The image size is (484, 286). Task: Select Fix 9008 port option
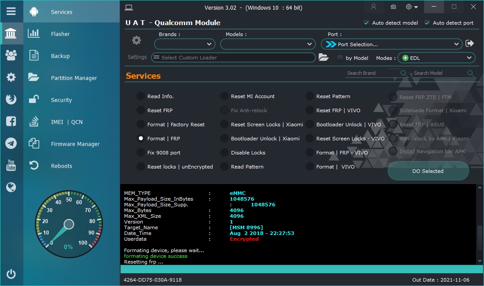click(x=141, y=152)
